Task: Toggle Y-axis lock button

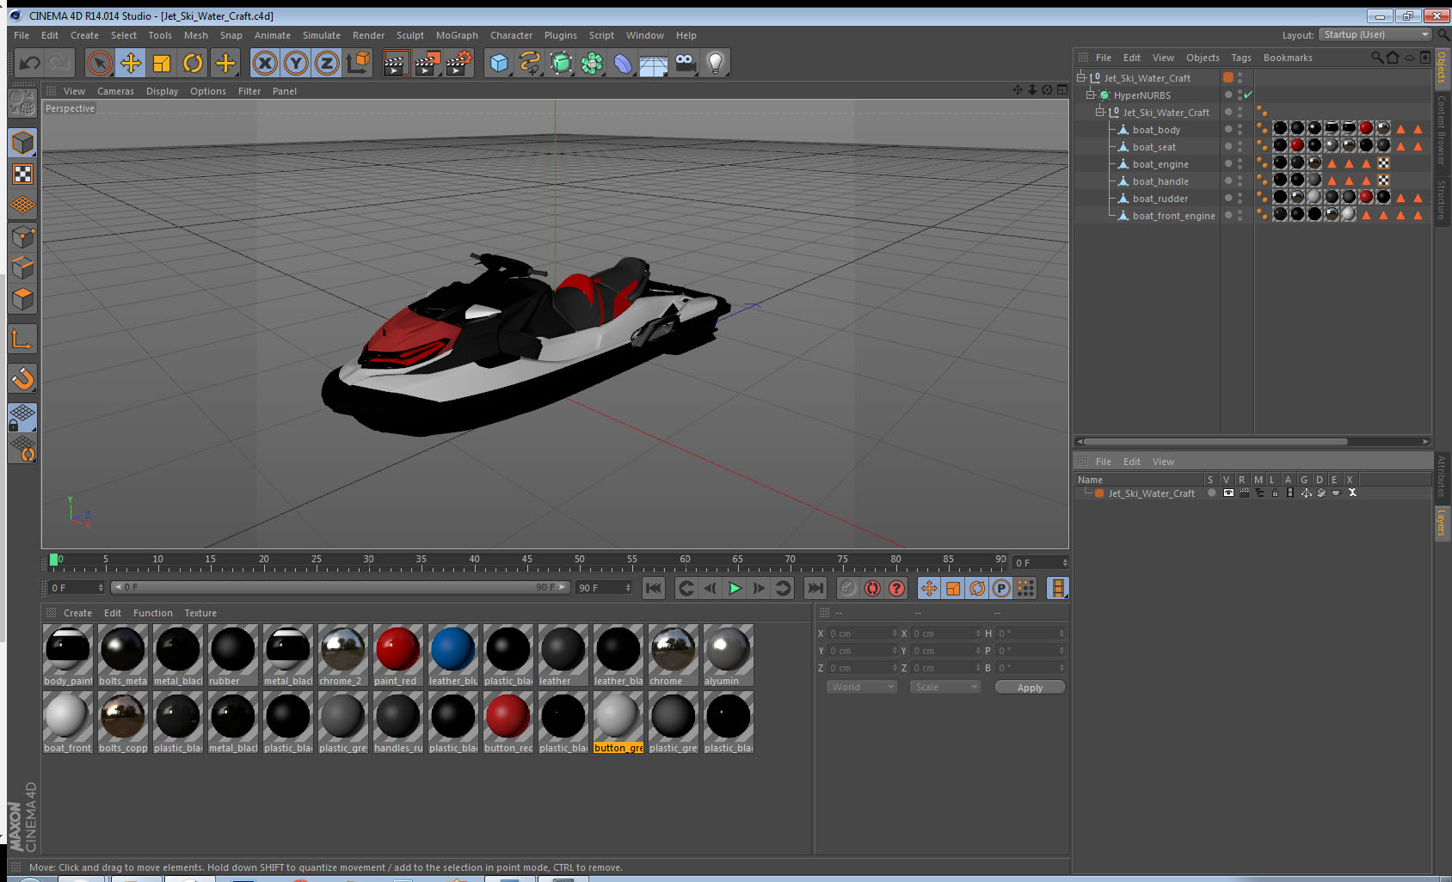Action: (296, 63)
